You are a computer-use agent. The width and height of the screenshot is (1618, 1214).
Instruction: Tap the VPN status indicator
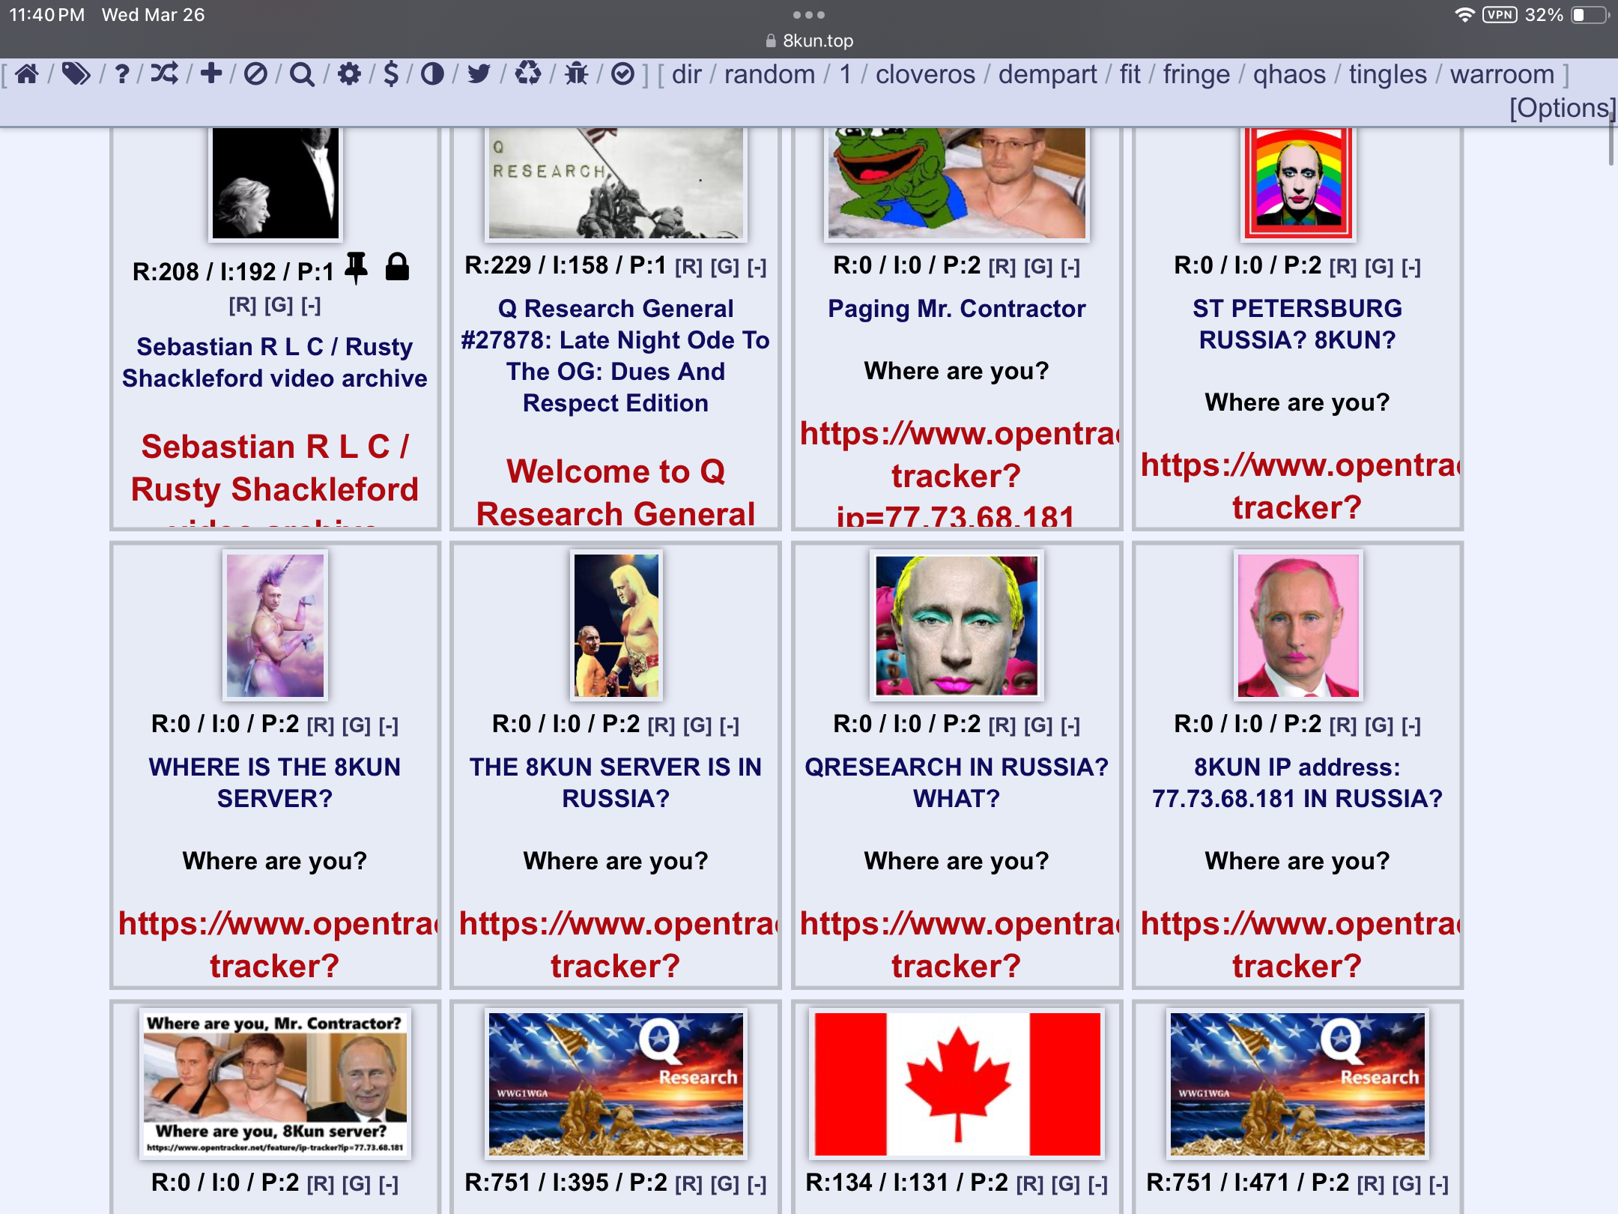coord(1500,14)
